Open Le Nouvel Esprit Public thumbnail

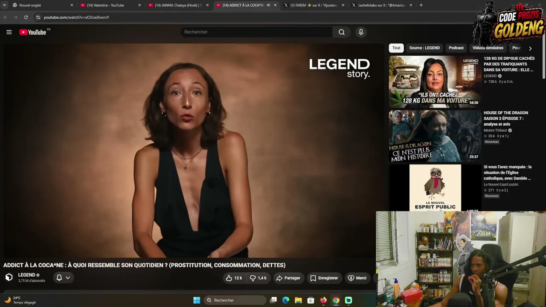click(x=435, y=188)
